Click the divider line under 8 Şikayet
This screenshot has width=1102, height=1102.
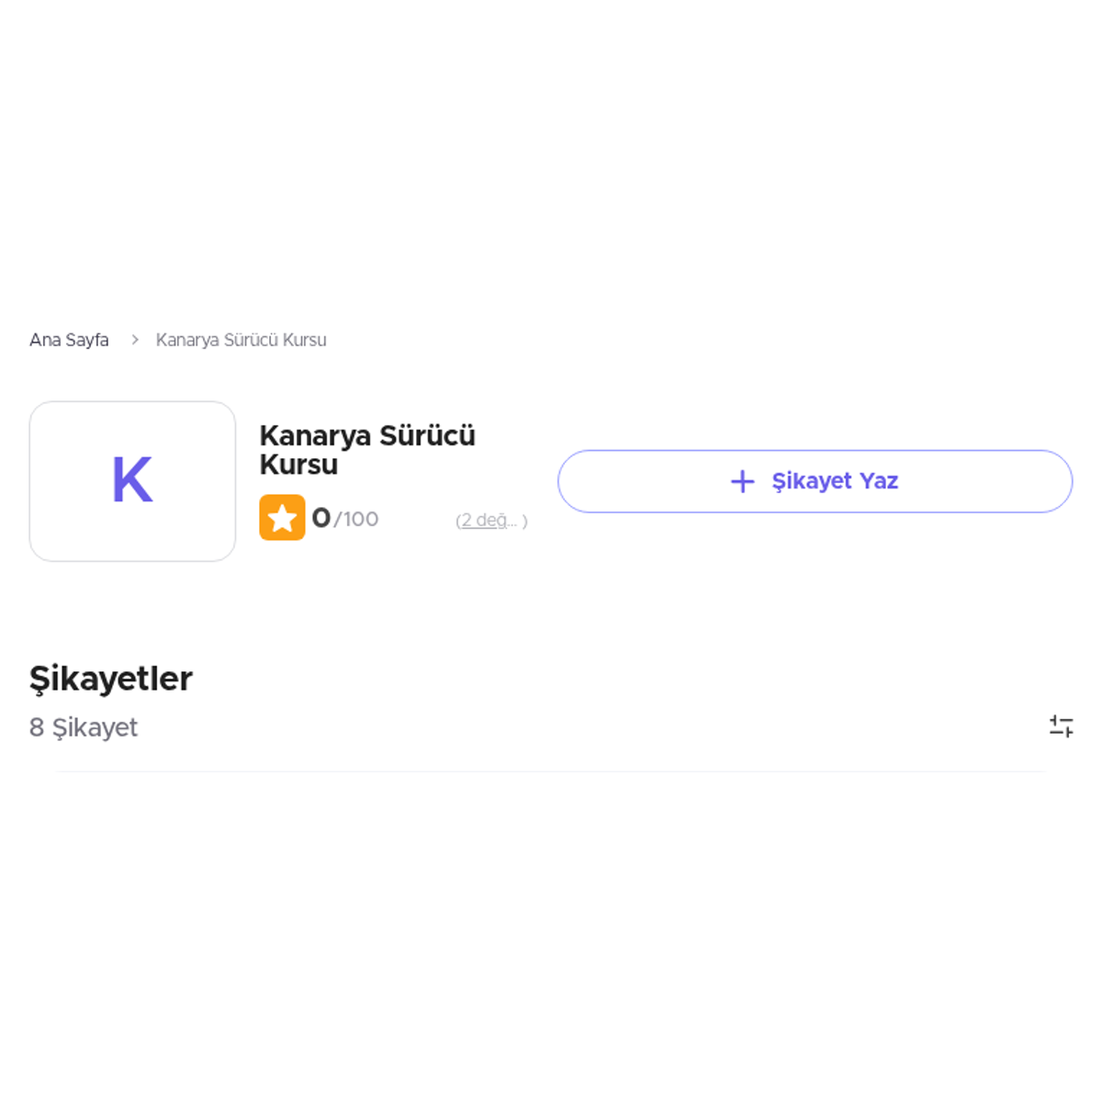click(551, 771)
